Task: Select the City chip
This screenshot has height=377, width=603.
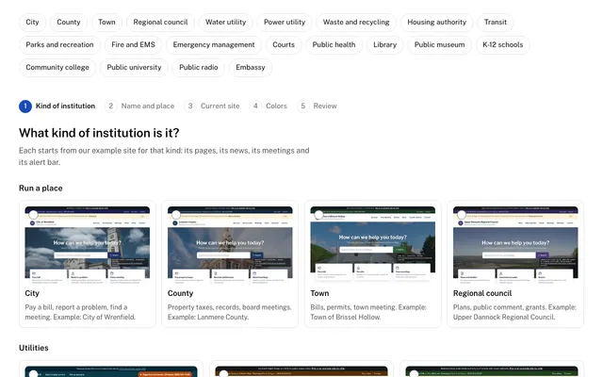Action: [32, 23]
